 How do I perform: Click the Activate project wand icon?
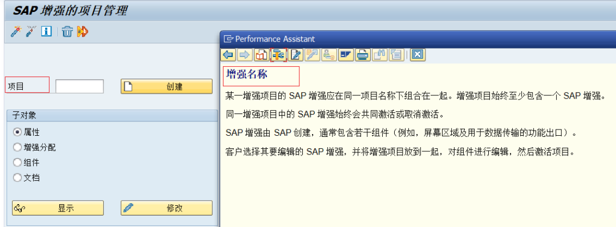click(15, 31)
